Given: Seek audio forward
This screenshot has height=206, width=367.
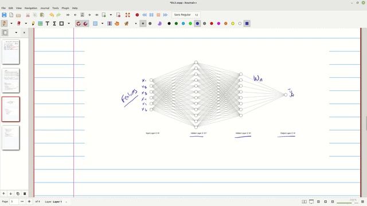Looking at the screenshot, I should 166,15.
